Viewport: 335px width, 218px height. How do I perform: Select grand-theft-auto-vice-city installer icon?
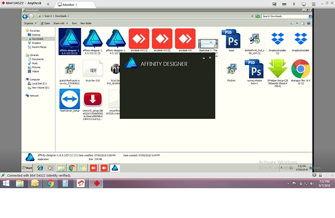70,69
